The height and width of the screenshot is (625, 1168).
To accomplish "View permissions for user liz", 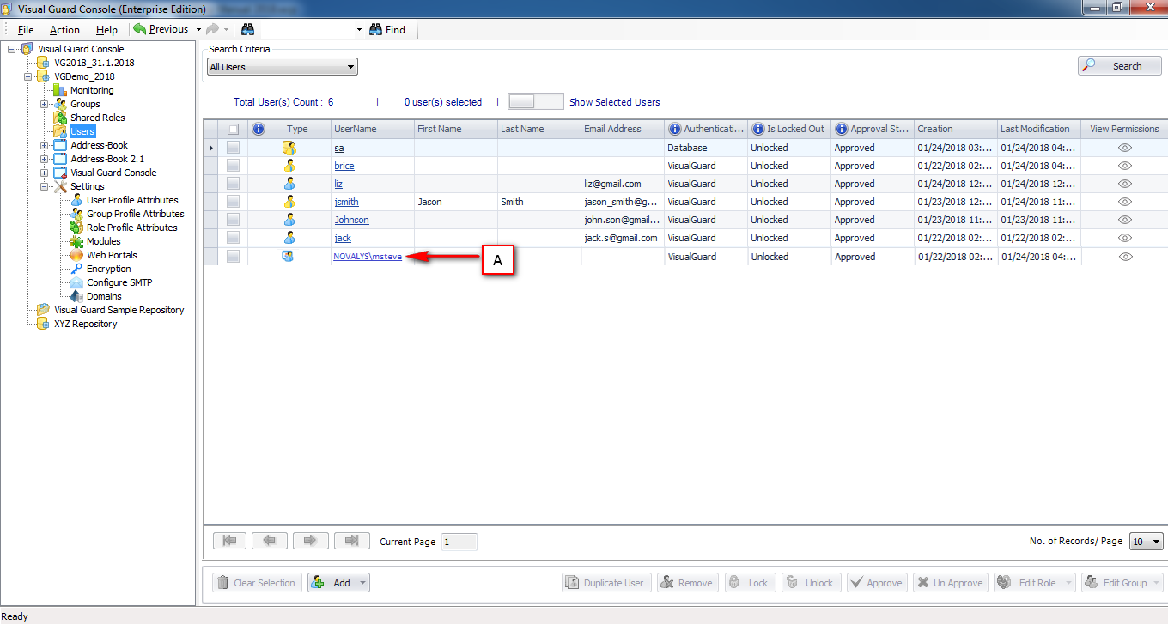I will click(1125, 184).
